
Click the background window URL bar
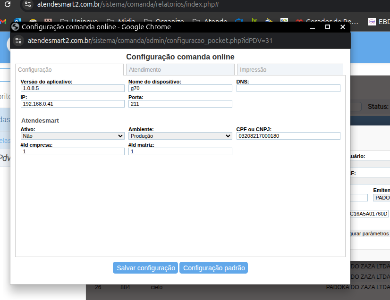point(128,4)
